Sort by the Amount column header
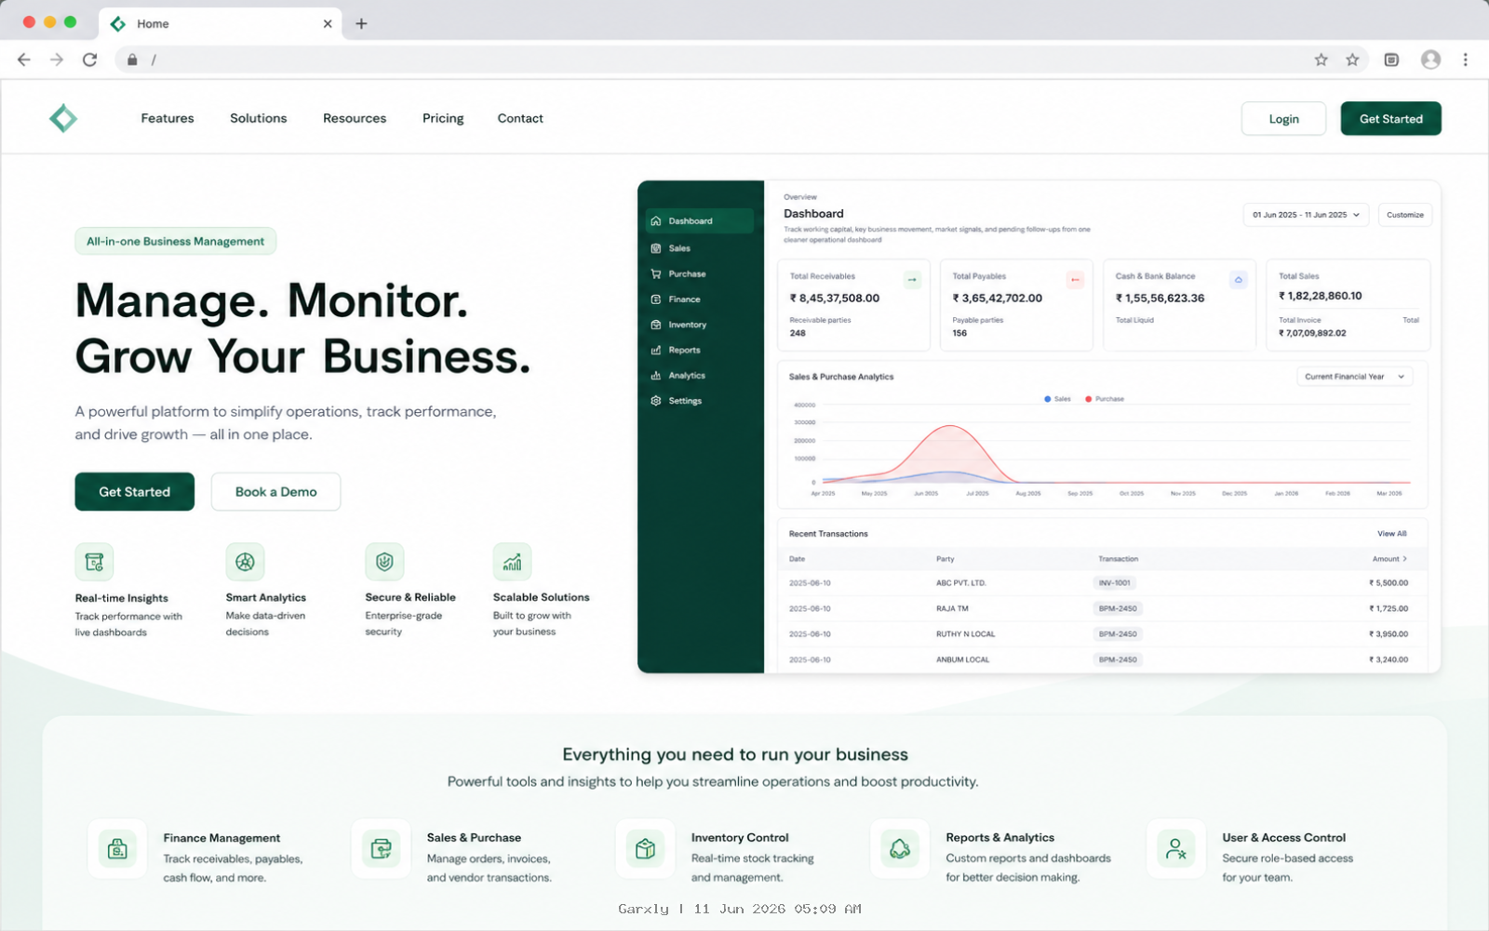The image size is (1489, 931). [1389, 559]
